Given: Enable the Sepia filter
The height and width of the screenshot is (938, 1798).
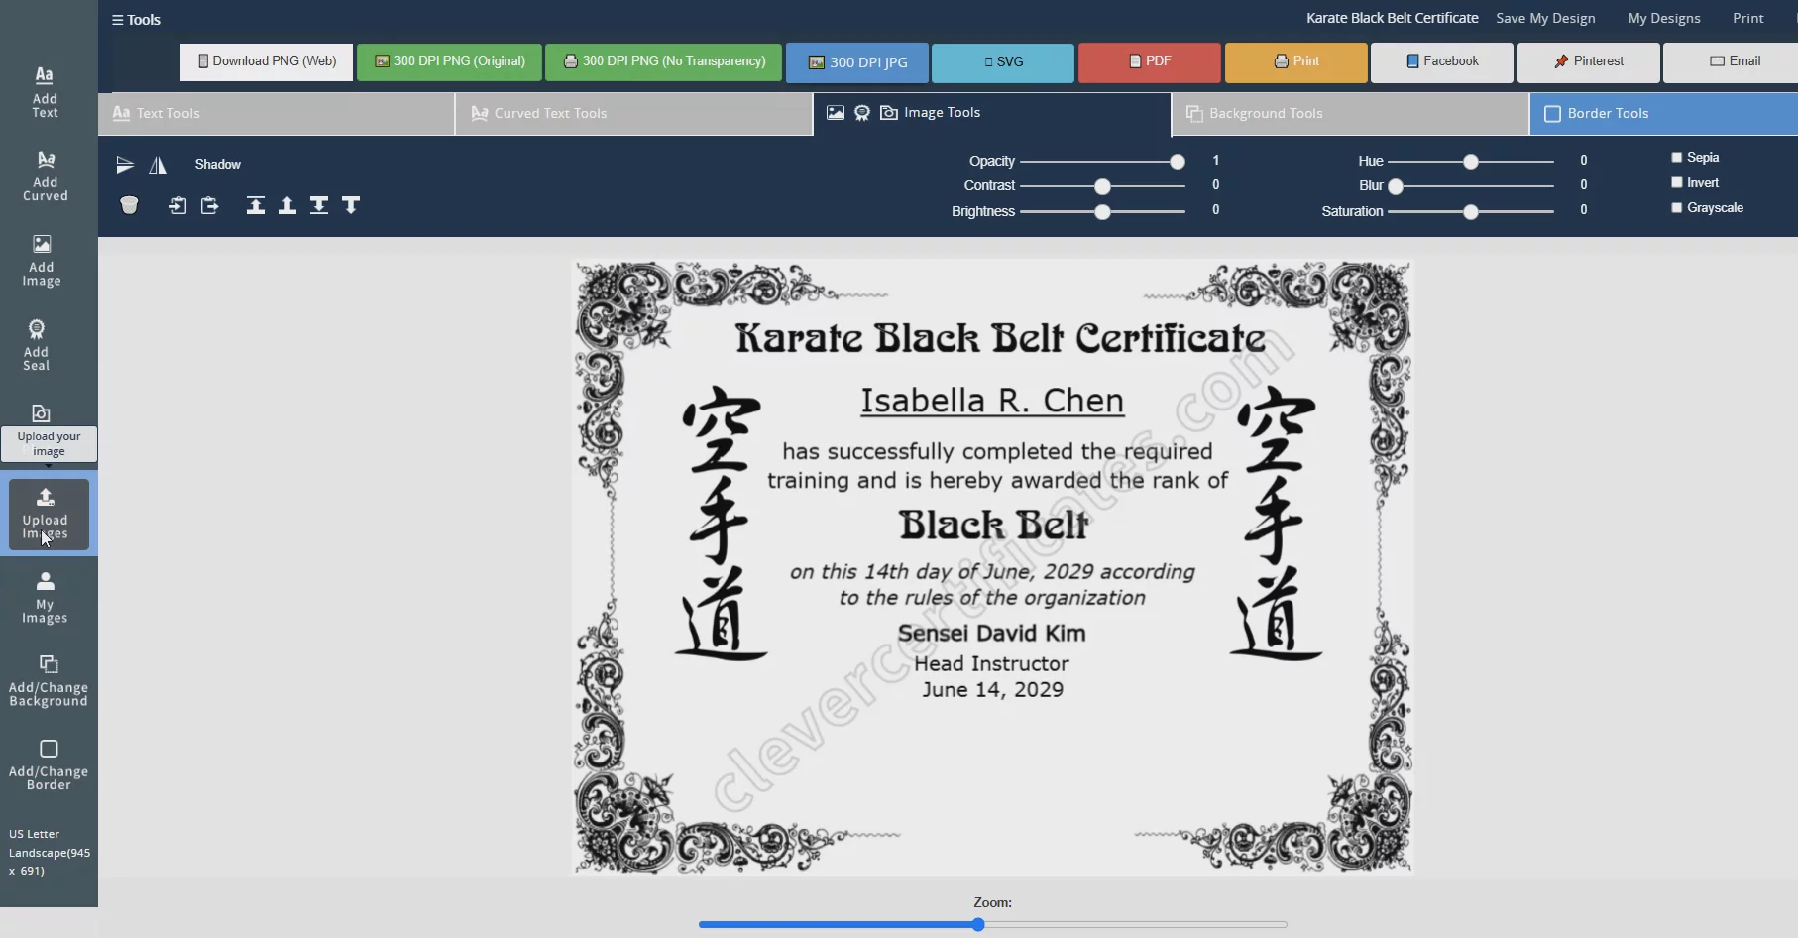Looking at the screenshot, I should click(x=1677, y=157).
